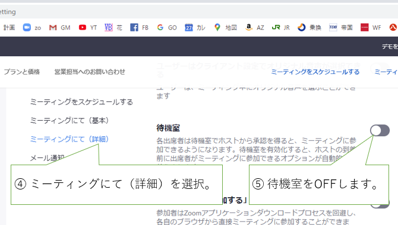Open the Google GO bookmark
This screenshot has width=398, height=225.
pos(167,27)
